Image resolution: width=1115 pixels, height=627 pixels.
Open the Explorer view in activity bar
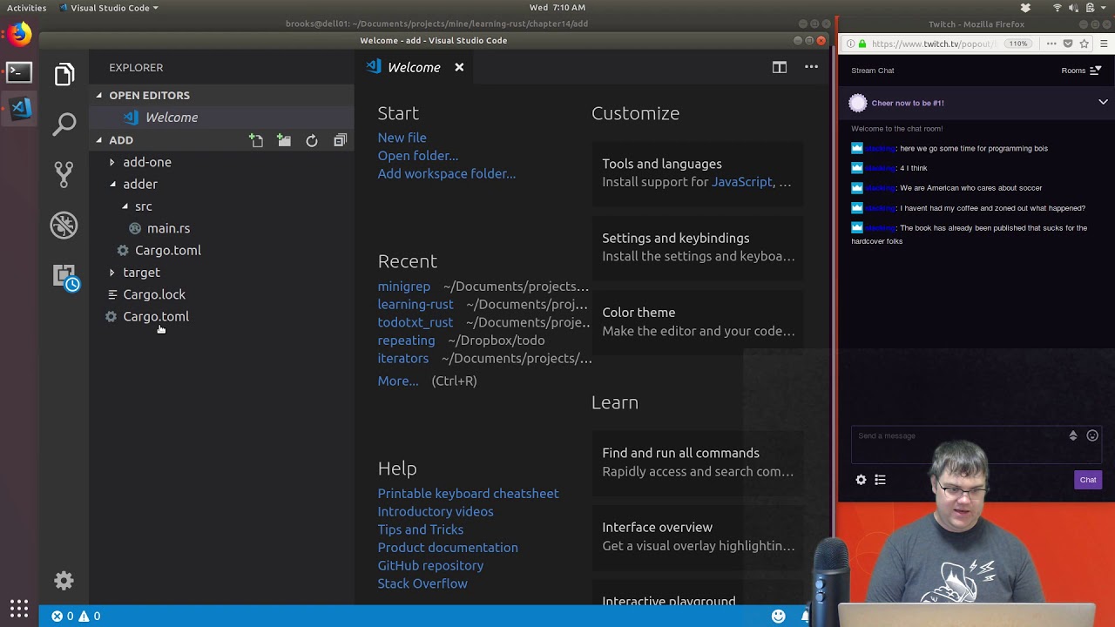[64, 75]
